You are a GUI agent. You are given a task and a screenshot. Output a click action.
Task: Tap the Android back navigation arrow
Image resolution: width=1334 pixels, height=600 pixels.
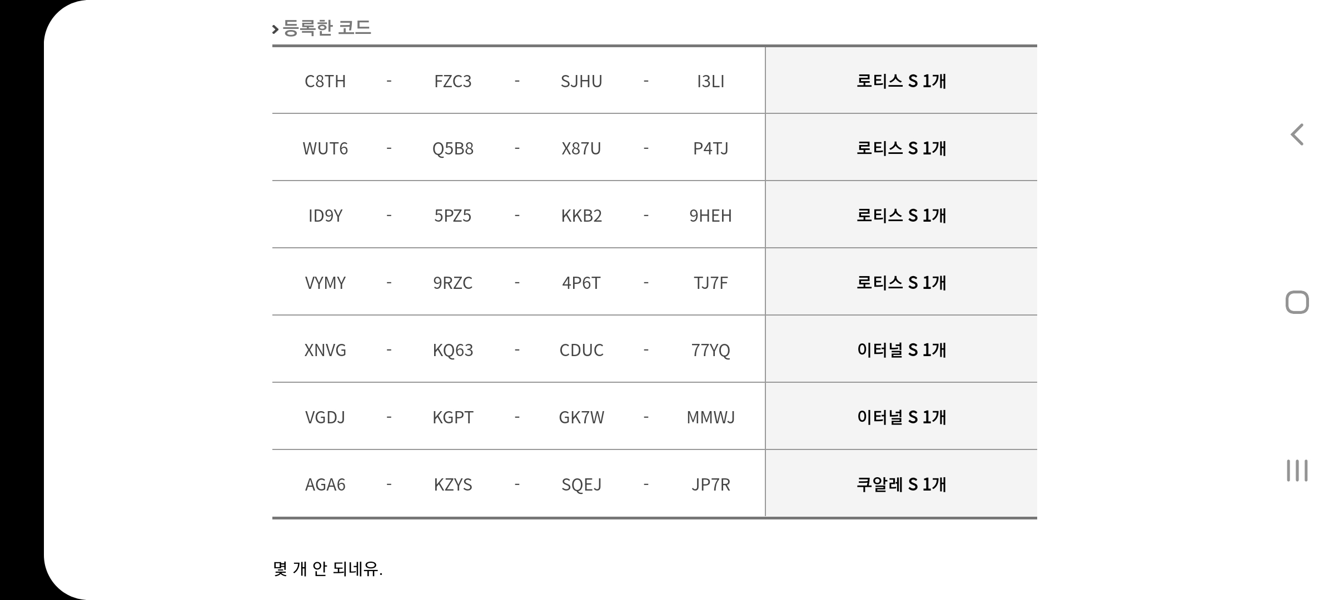[1297, 134]
